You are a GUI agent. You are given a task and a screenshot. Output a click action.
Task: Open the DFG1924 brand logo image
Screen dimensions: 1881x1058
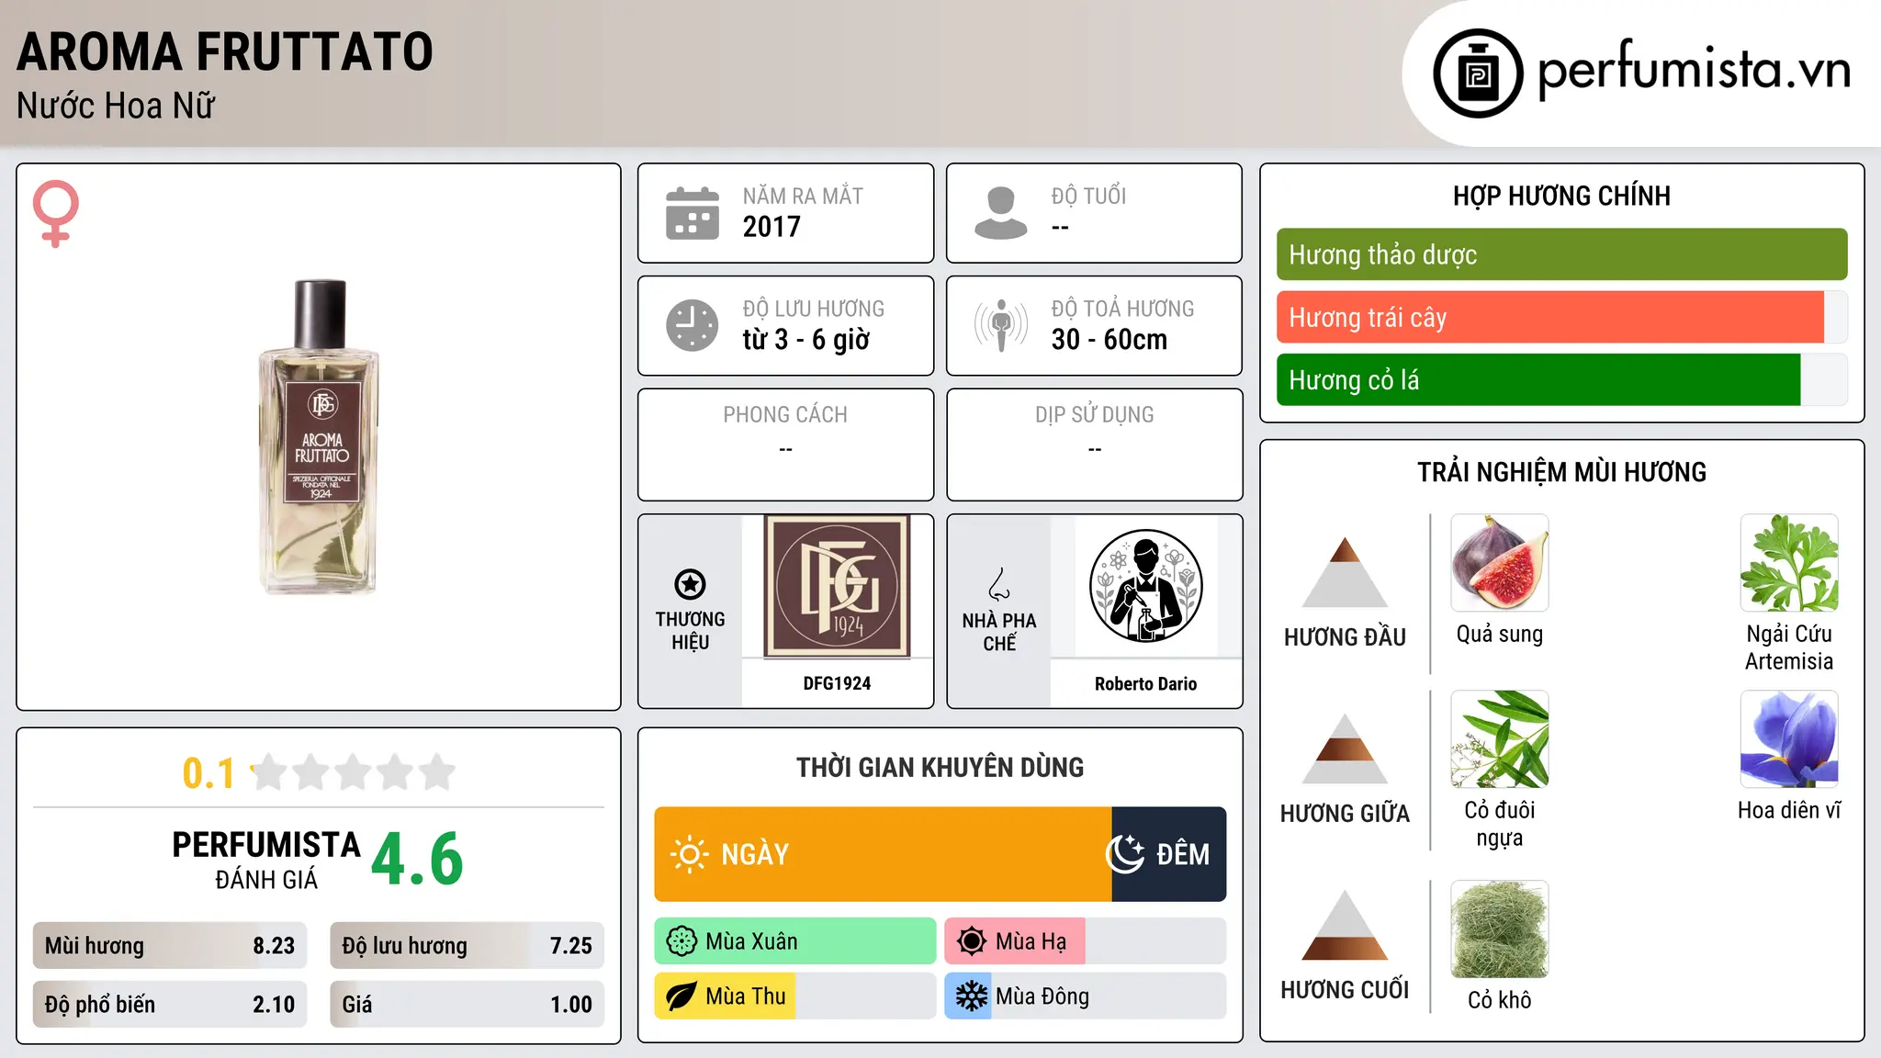coord(838,586)
